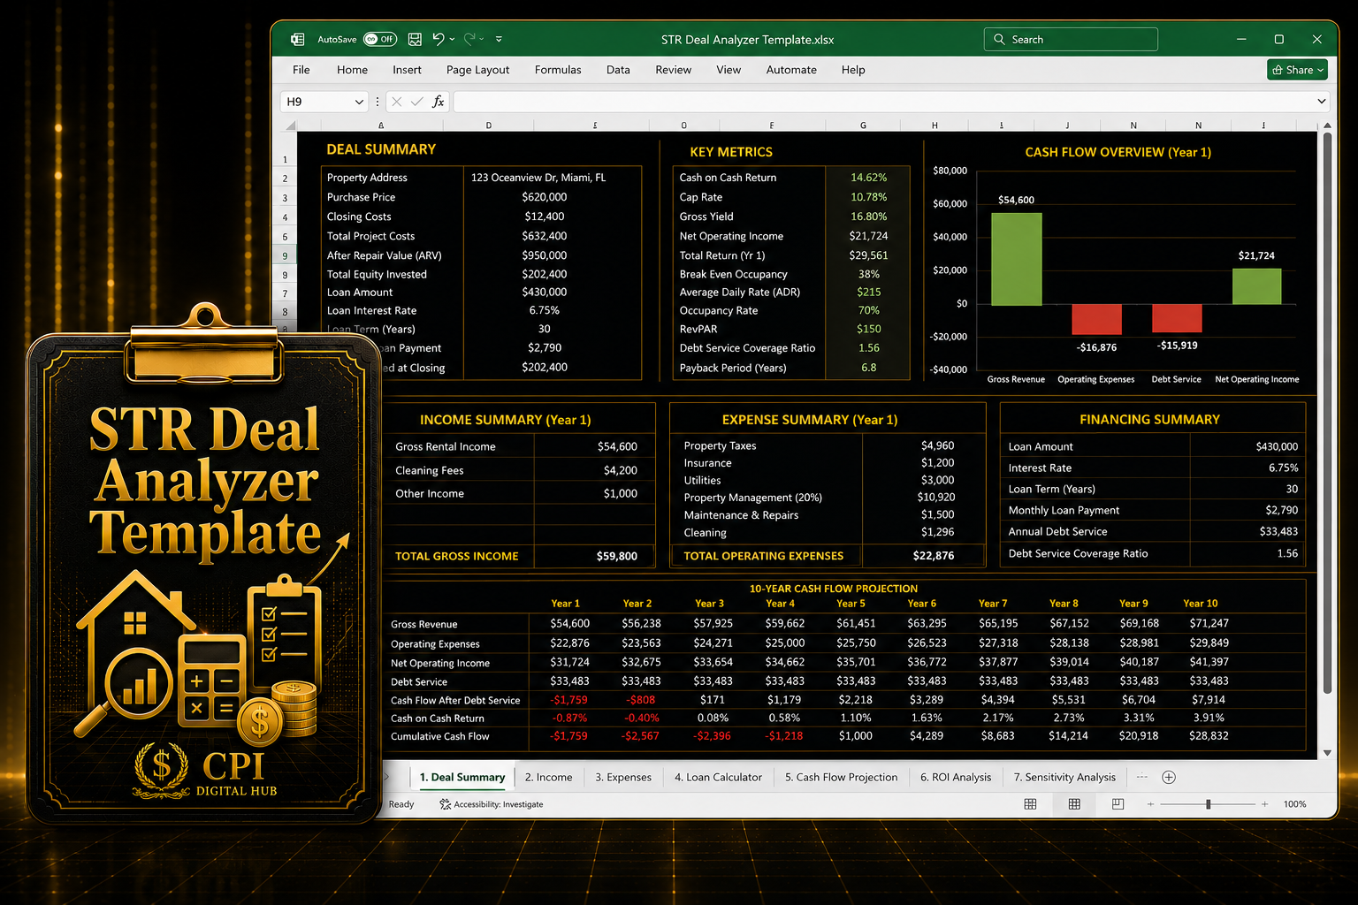Open 7. Sensitivity Analysis sheet tab
1358x905 pixels.
[x=1064, y=778]
